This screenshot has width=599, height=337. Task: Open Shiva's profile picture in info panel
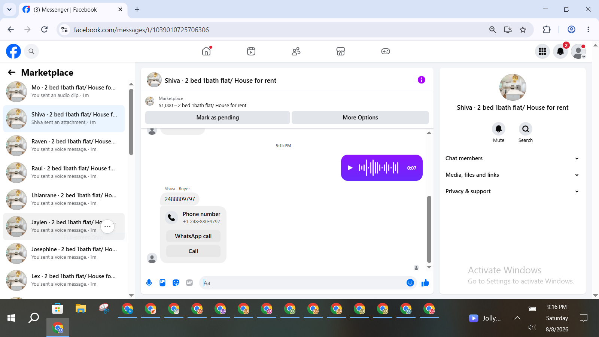coord(513,87)
